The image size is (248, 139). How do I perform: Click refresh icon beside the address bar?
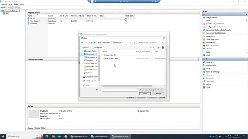[134, 43]
